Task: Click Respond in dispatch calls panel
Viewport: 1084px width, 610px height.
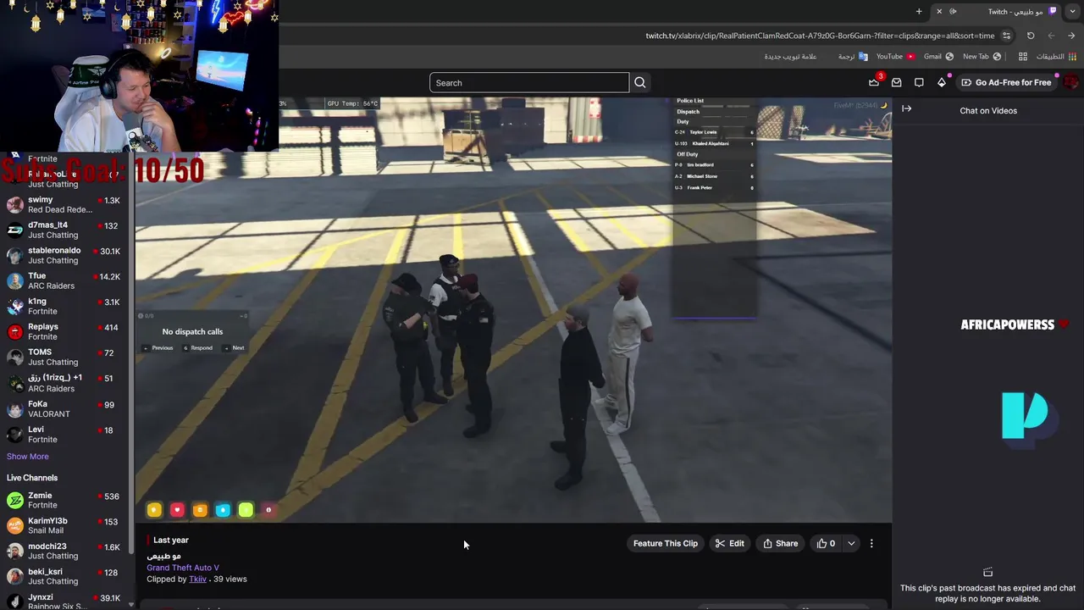Action: point(198,348)
